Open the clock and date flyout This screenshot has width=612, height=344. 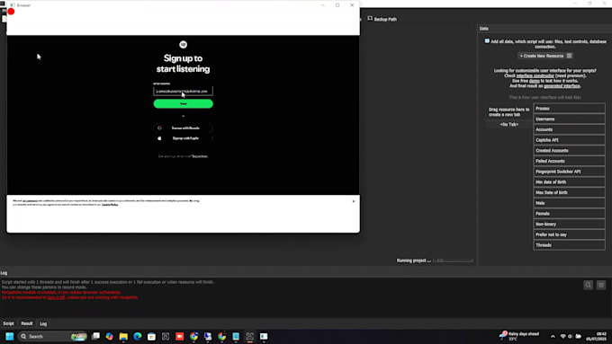tap(596, 336)
